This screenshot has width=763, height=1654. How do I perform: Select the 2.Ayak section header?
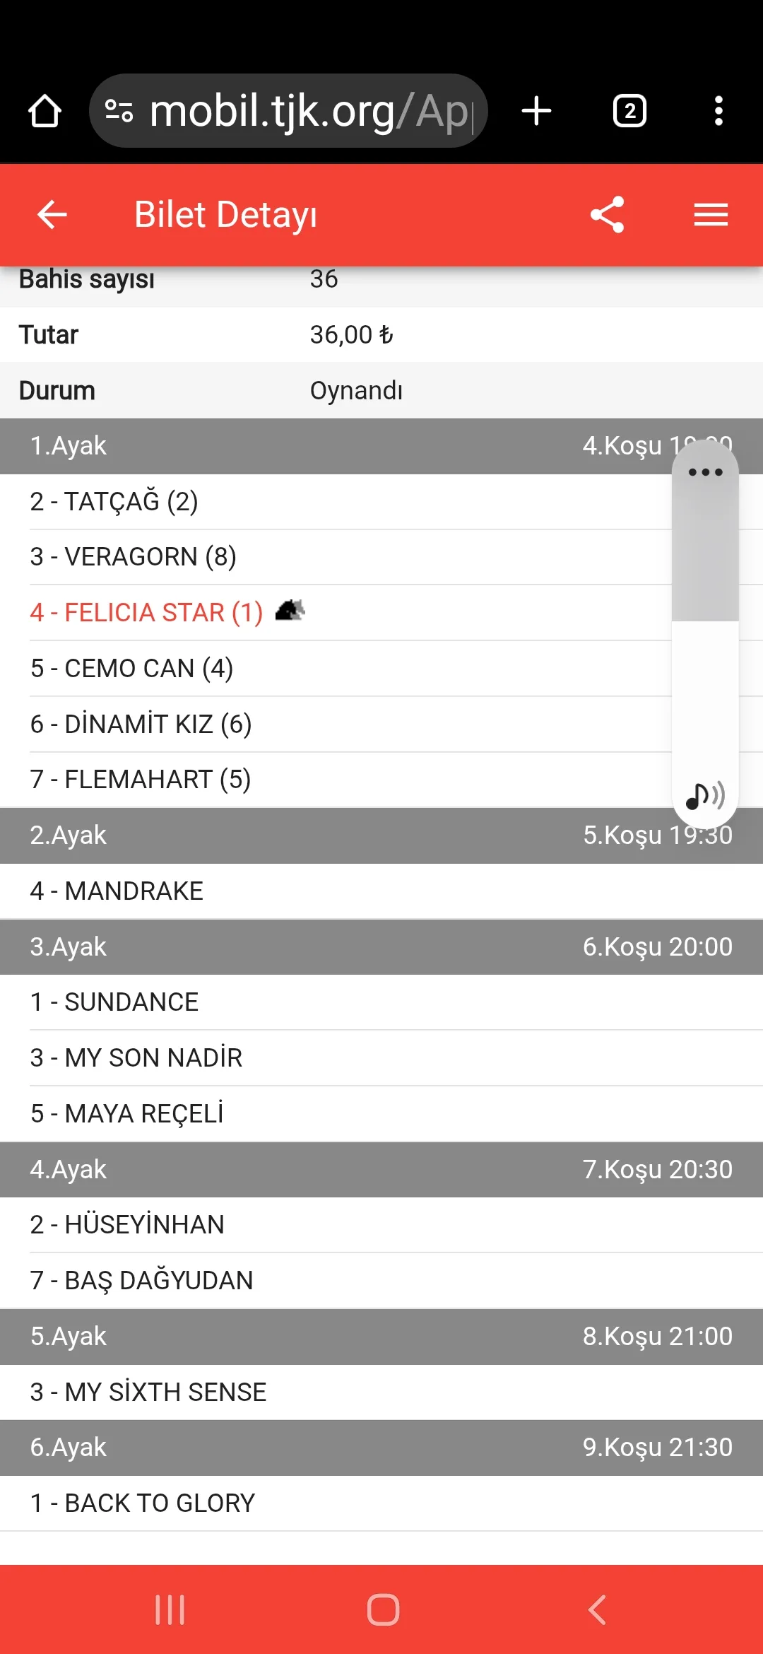(283, 835)
